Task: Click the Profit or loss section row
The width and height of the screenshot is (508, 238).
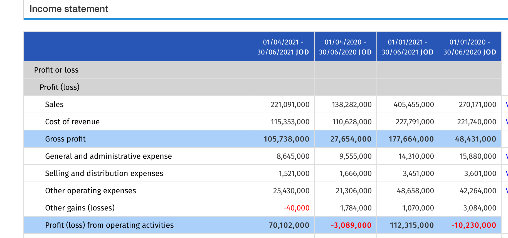Action: (262, 70)
